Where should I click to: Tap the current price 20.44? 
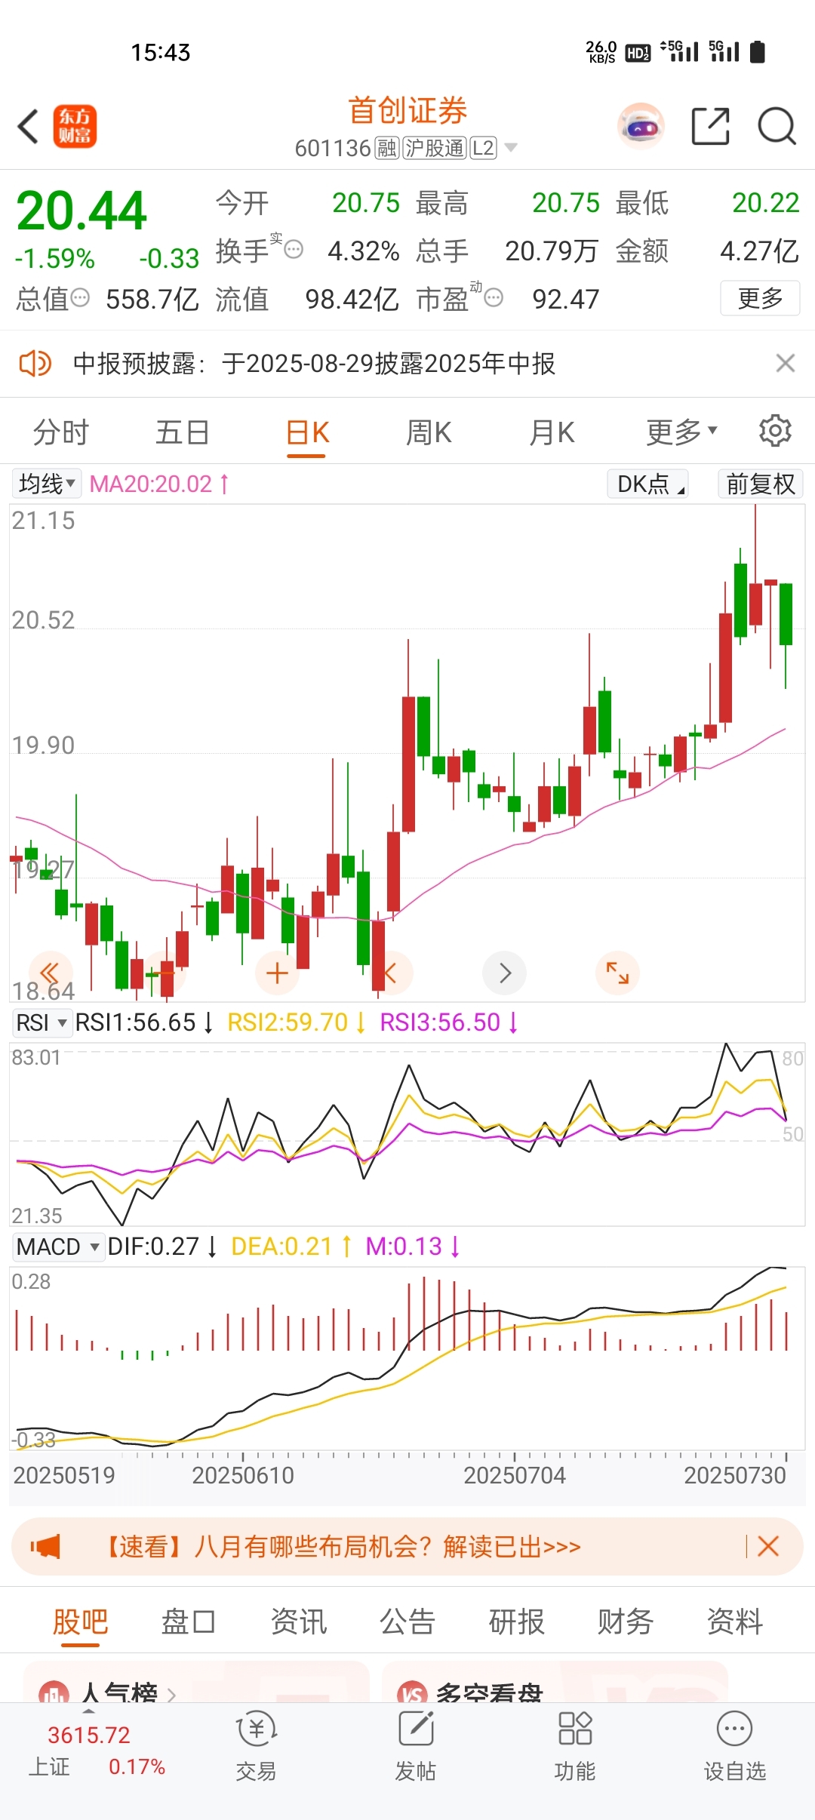point(81,211)
